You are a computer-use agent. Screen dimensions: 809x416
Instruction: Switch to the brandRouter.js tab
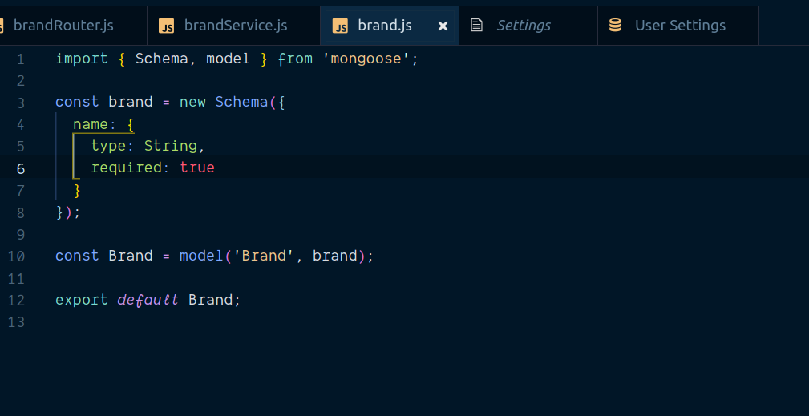click(x=72, y=26)
